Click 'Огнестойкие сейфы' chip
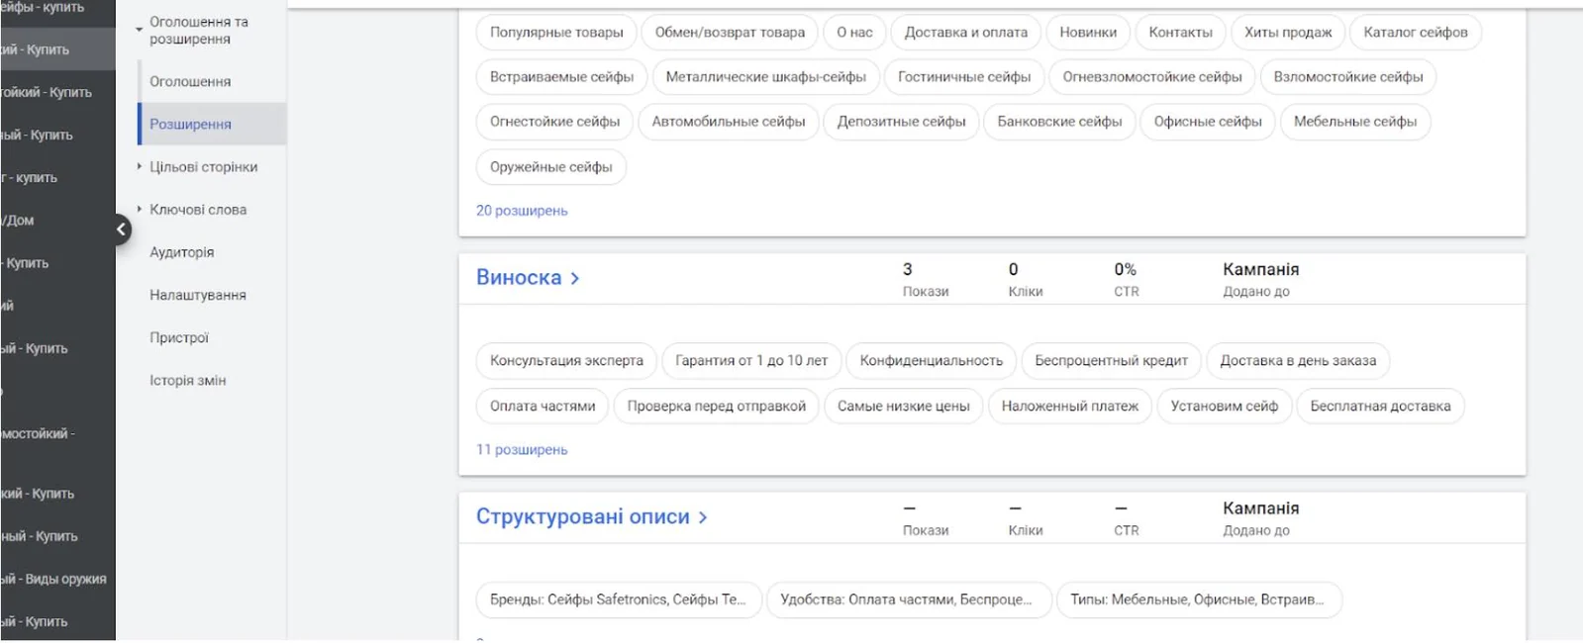This screenshot has width=1583, height=643. click(554, 122)
